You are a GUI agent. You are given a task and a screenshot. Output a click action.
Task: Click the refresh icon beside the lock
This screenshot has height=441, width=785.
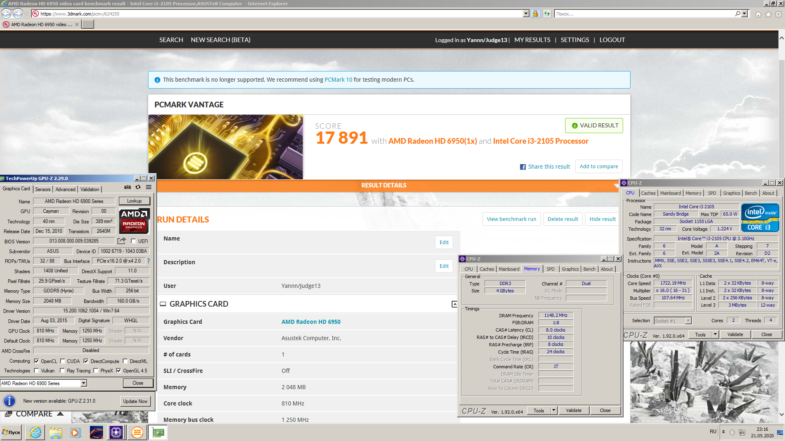547,13
